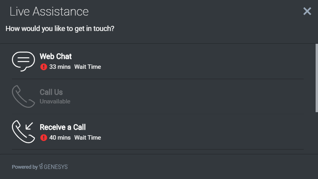Click the Wait Time text under Receive a Call
This screenshot has width=318, height=179.
point(87,138)
